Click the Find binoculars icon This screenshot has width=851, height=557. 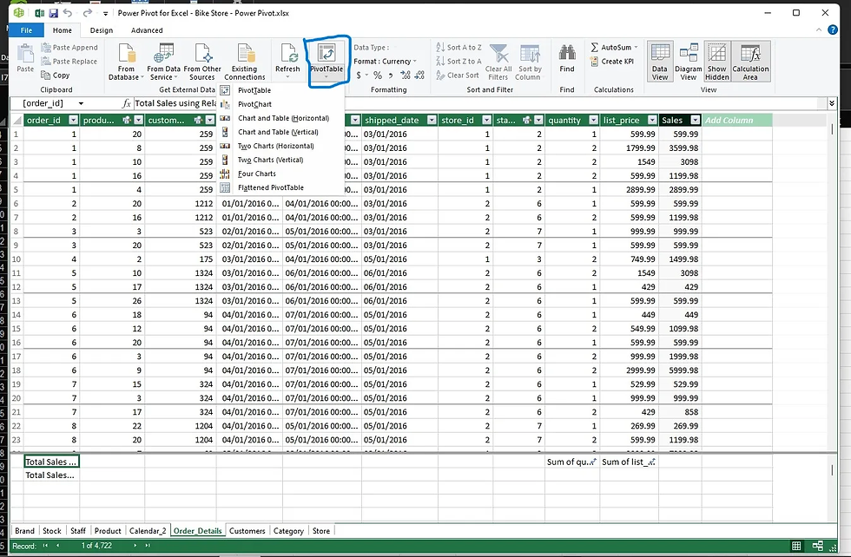(566, 53)
